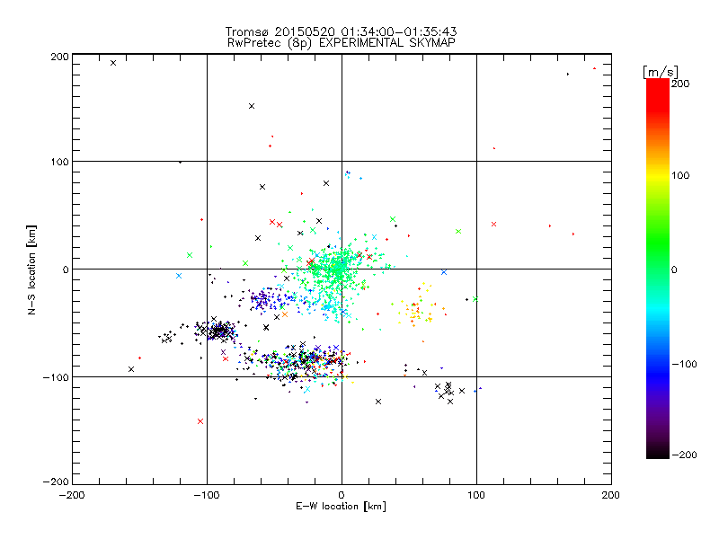Click the colorbar tick label '-100'
Image resolution: width=719 pixels, height=539 pixels.
pos(684,364)
